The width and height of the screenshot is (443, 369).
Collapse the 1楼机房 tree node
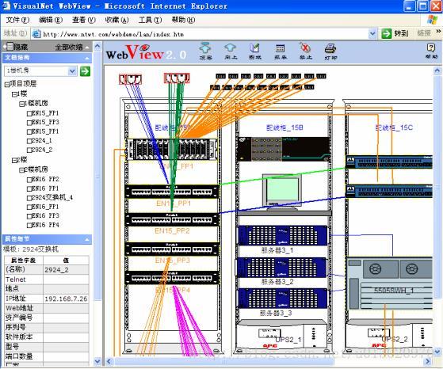click(21, 105)
